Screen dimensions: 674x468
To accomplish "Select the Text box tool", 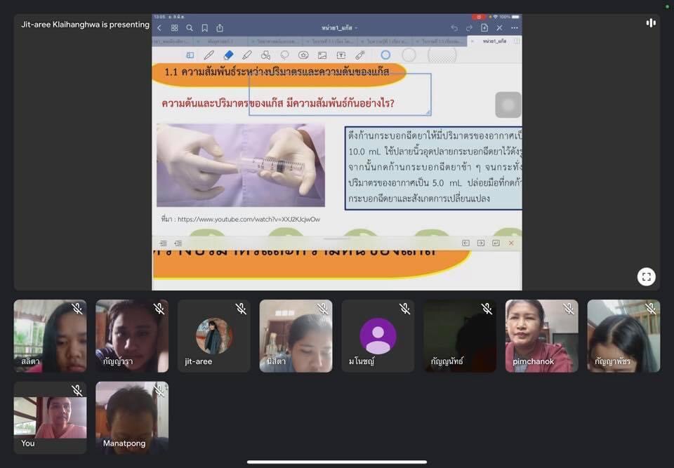I will click(341, 55).
